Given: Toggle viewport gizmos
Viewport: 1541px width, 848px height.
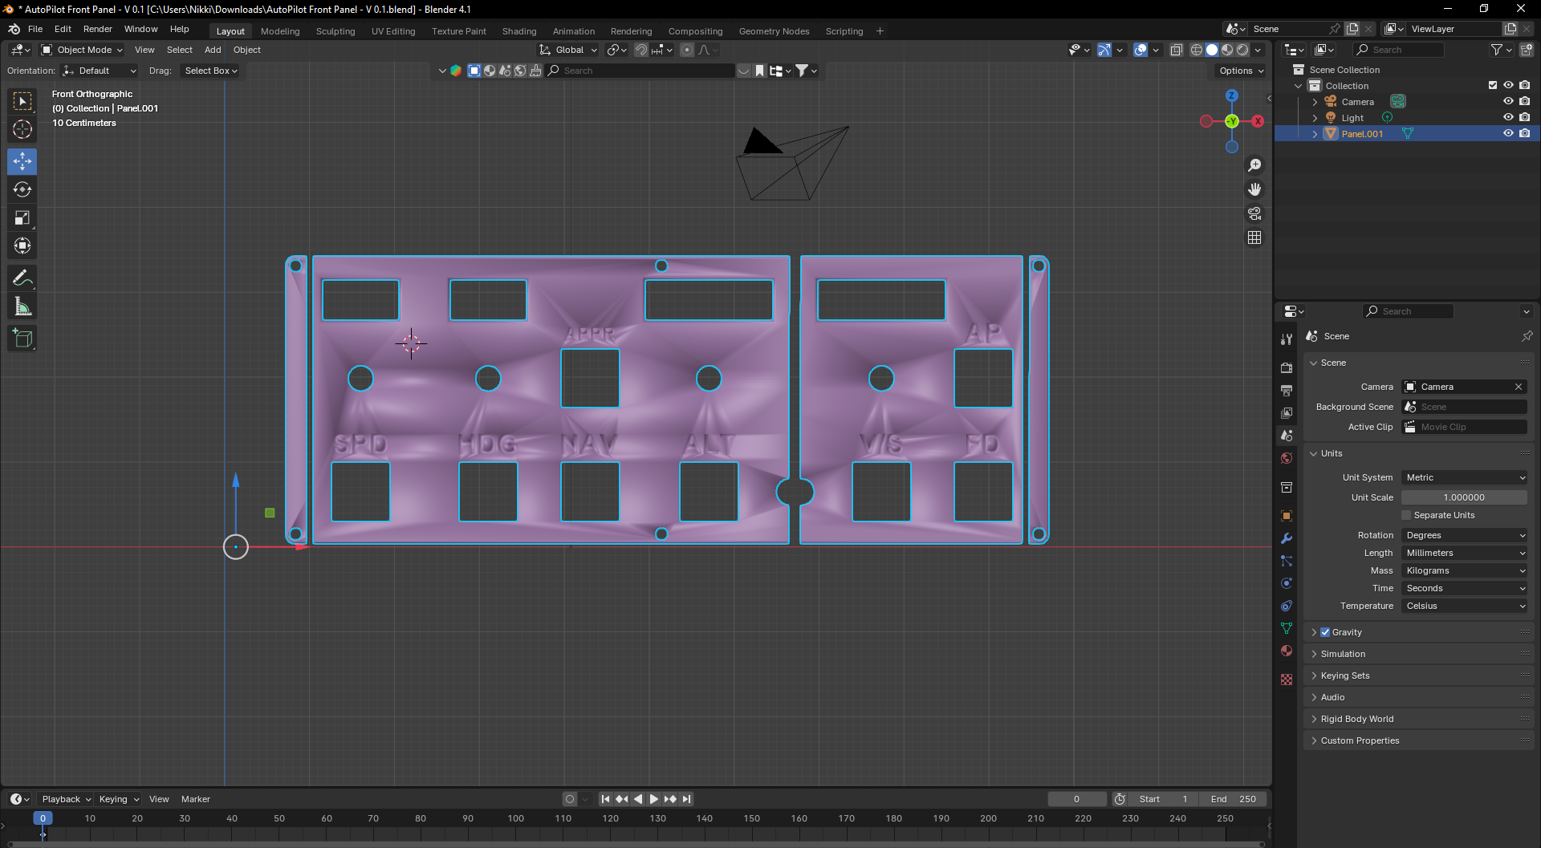Looking at the screenshot, I should pyautogui.click(x=1104, y=50).
